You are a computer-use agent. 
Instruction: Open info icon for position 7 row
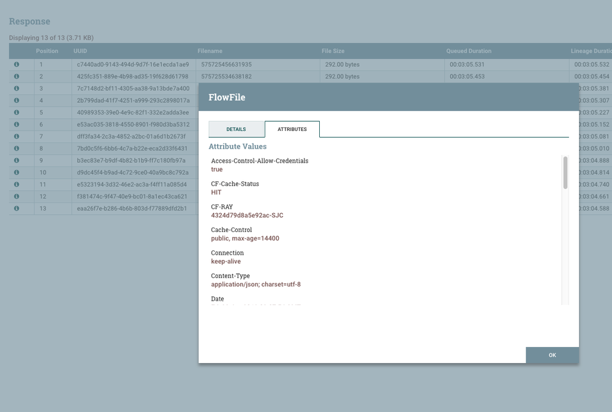17,137
